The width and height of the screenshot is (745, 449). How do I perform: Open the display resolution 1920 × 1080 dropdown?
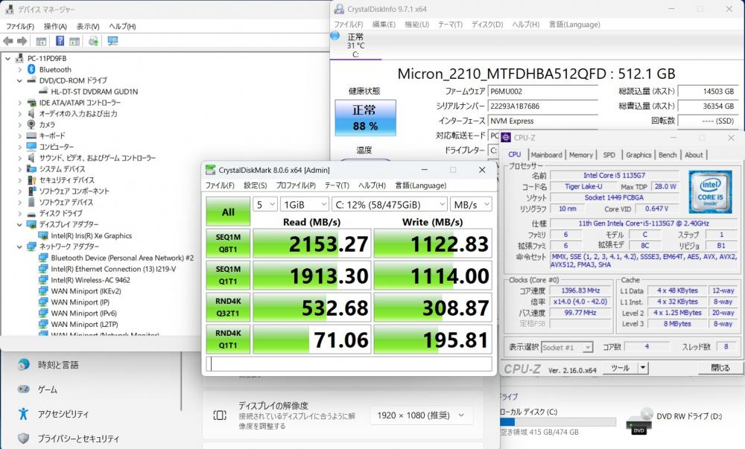click(x=421, y=415)
